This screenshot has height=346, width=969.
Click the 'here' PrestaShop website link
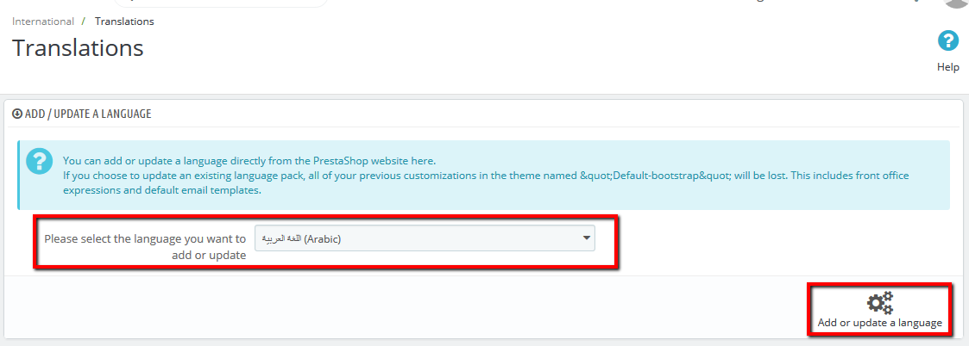point(423,161)
